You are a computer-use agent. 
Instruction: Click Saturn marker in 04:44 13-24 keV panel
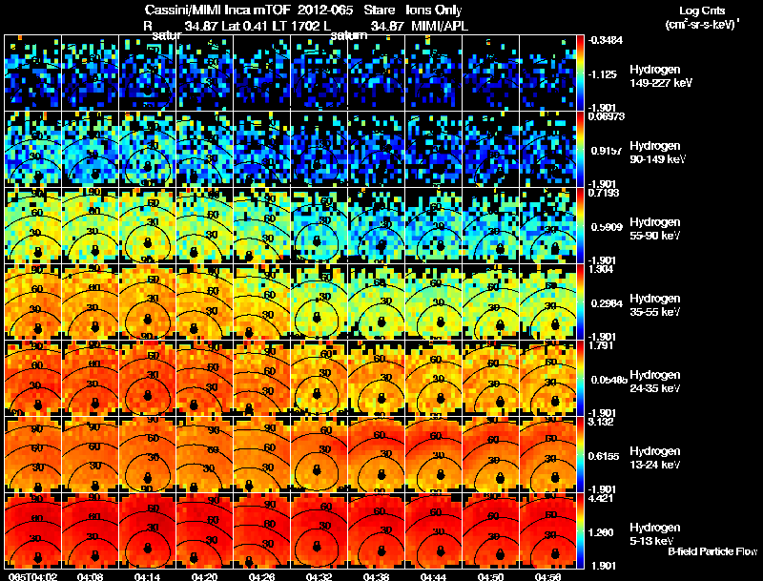(441, 474)
